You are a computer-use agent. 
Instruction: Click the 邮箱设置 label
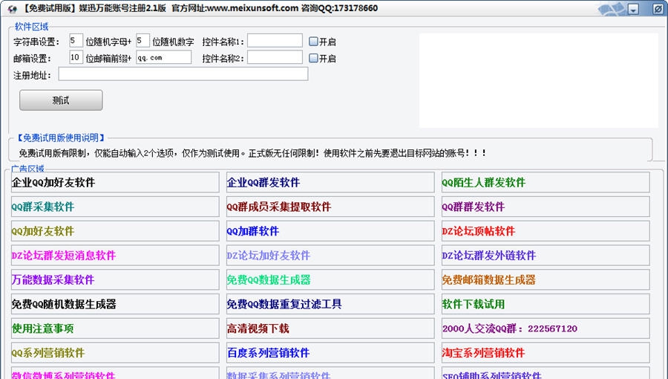(x=33, y=59)
